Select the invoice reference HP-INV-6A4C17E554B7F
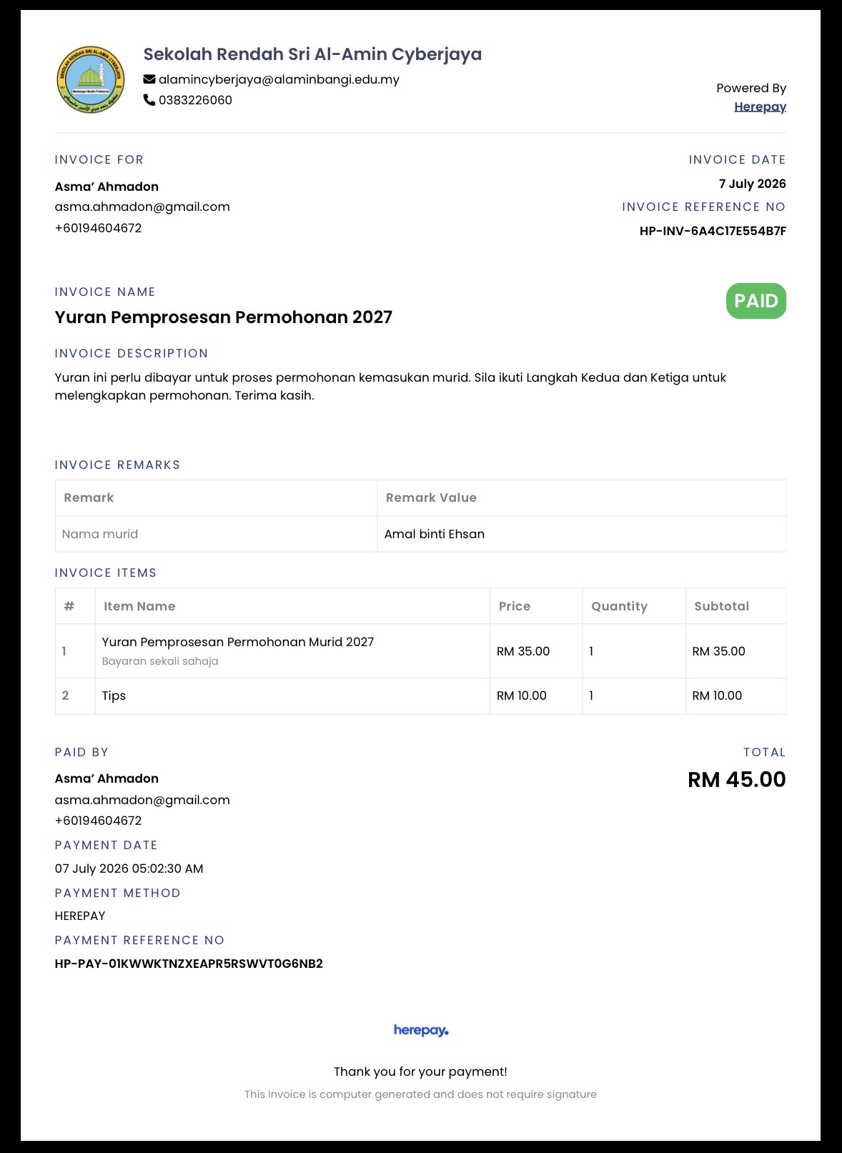This screenshot has width=842, height=1153. tap(713, 231)
